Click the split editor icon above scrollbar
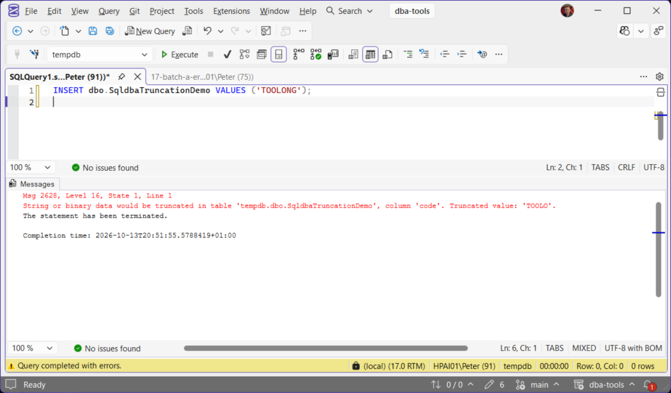 point(660,92)
